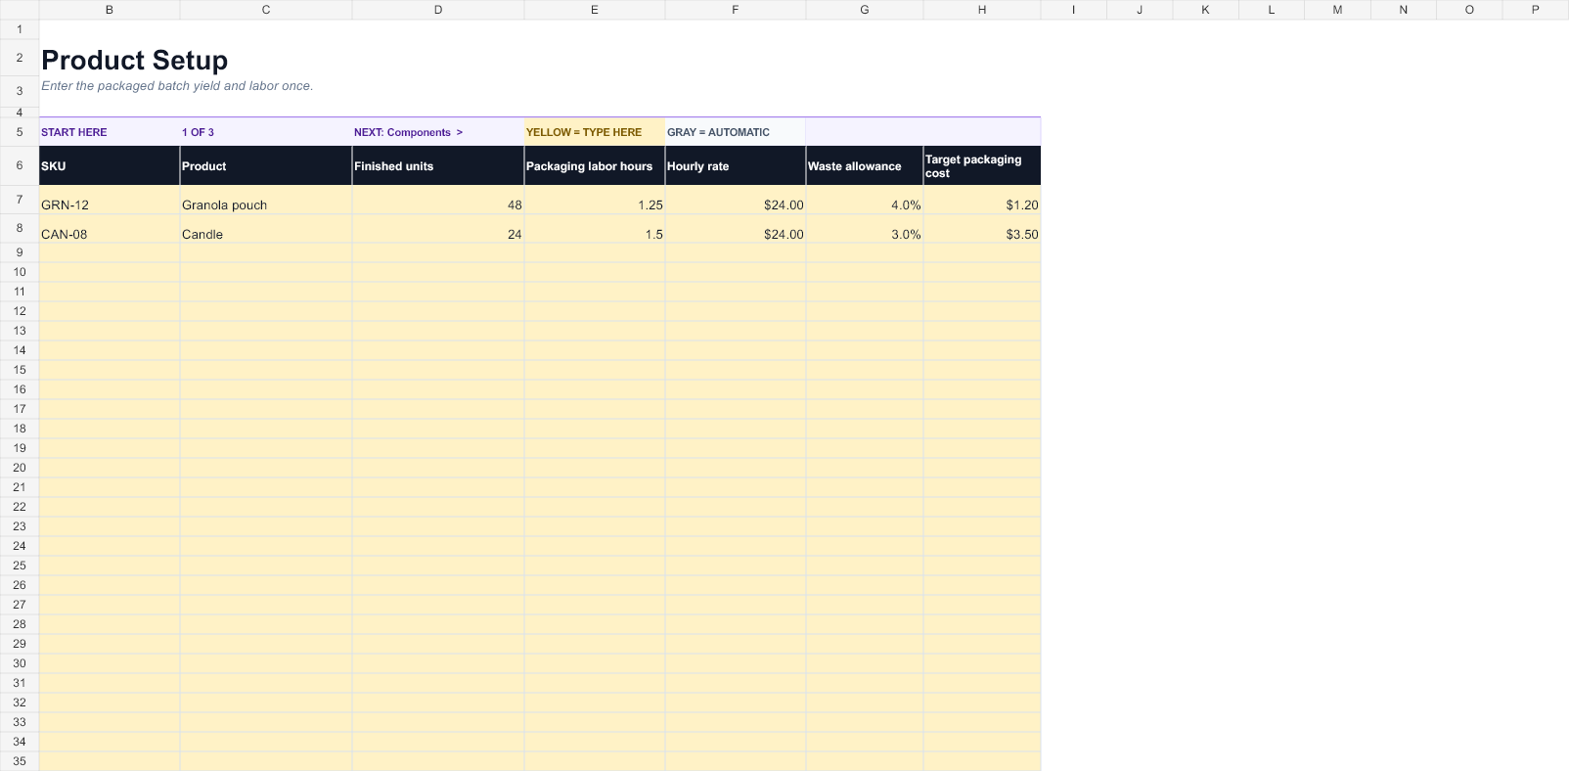This screenshot has height=771, width=1569.
Task: Select column C header
Action: [x=266, y=10]
